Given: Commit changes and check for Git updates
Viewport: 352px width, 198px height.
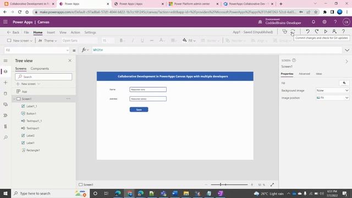Looking at the screenshot, I should (x=293, y=32).
